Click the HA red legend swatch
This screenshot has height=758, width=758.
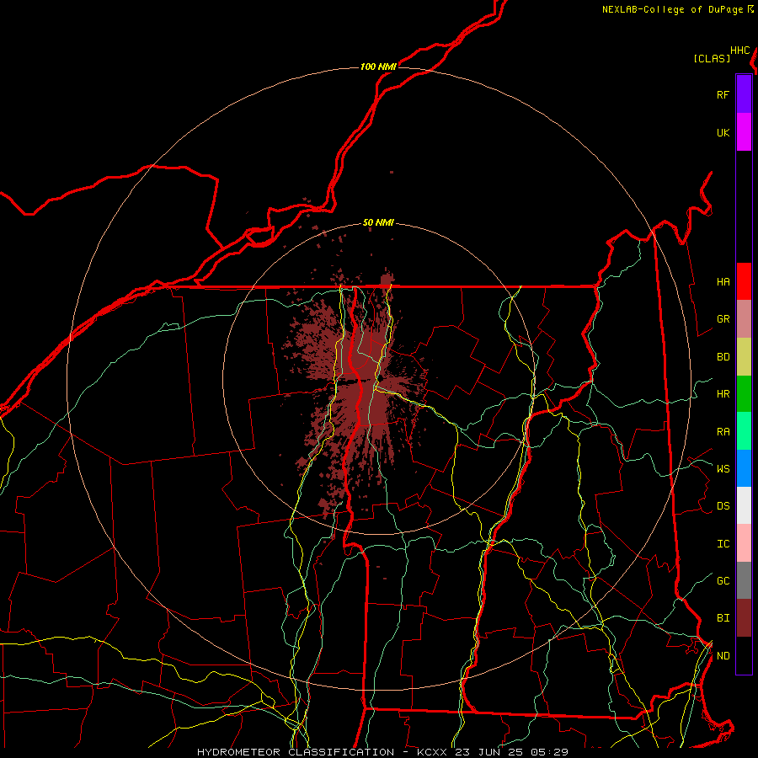click(x=744, y=281)
